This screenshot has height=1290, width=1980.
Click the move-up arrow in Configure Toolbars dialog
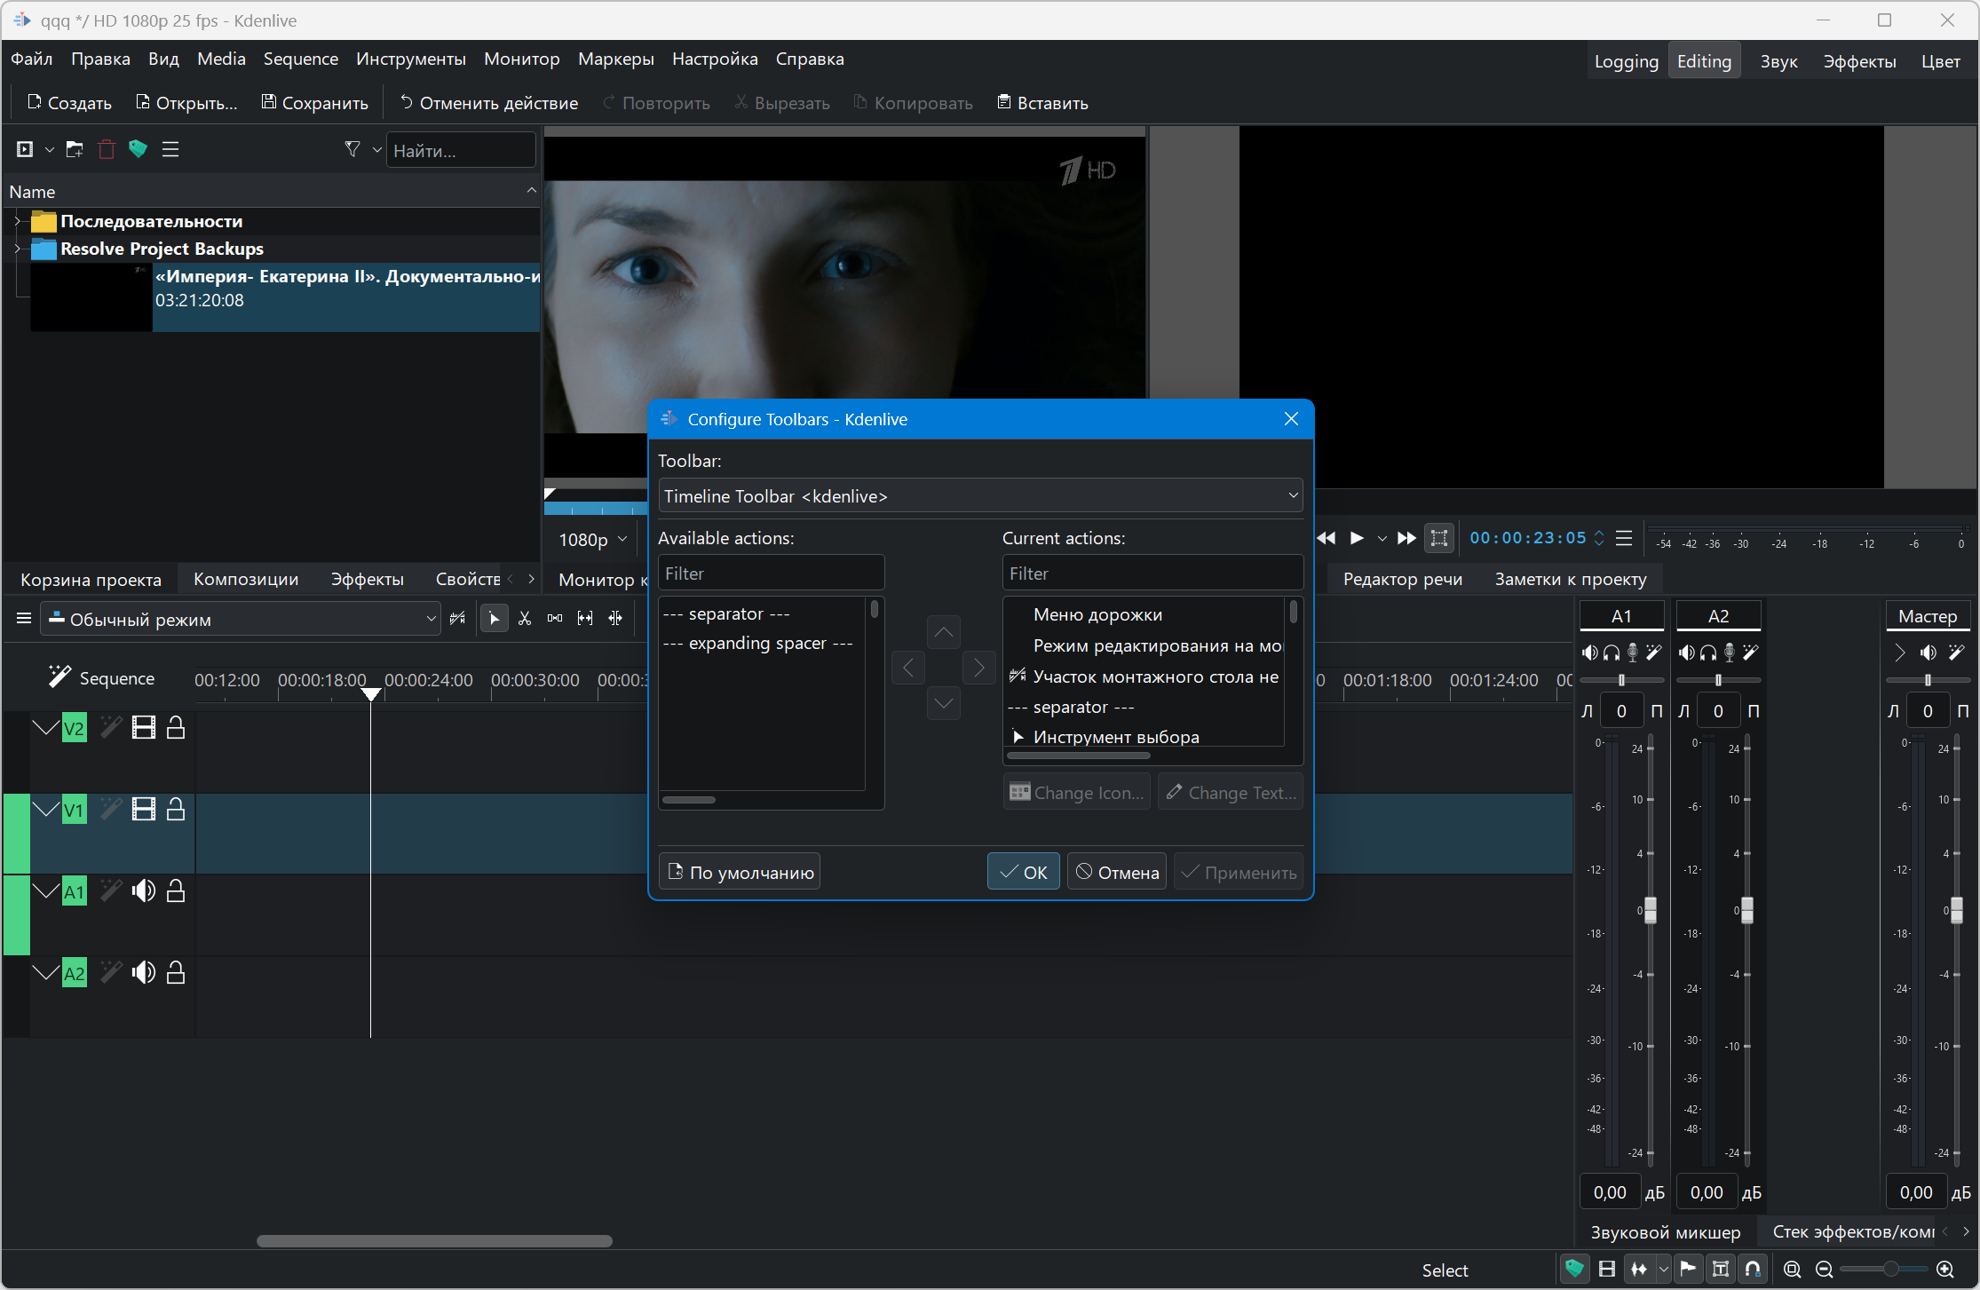pos(944,632)
